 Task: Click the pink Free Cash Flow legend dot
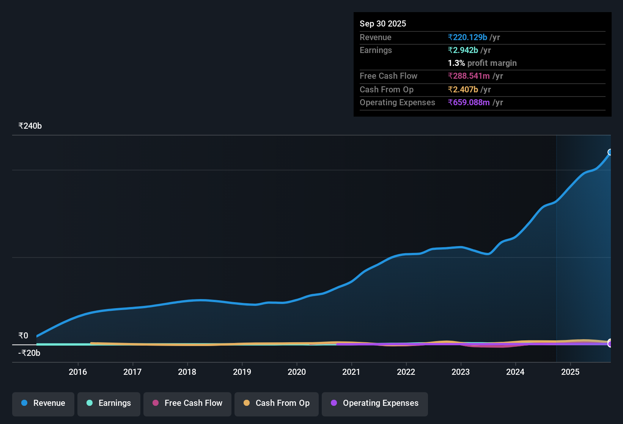tap(155, 403)
